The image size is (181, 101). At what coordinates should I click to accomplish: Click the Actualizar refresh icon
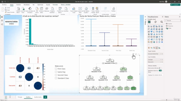point(66,9)
